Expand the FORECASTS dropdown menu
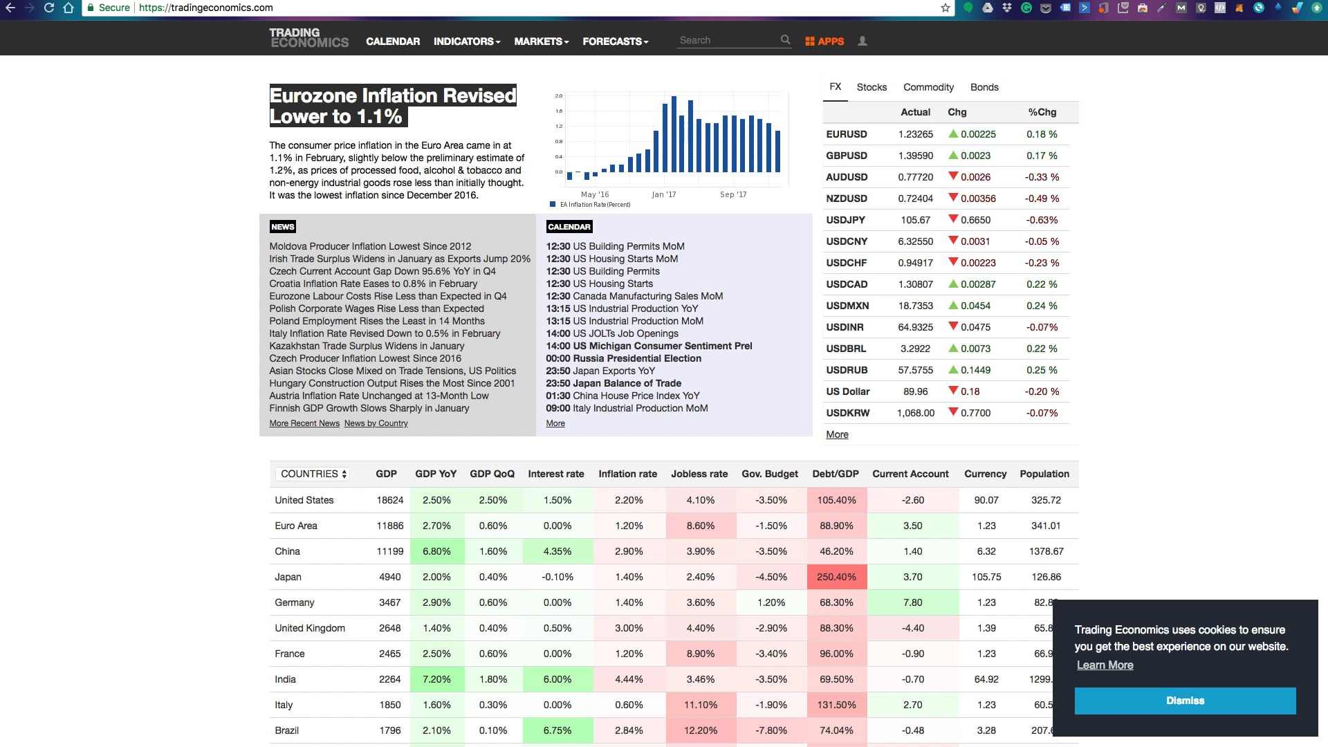The width and height of the screenshot is (1328, 747). (x=616, y=41)
